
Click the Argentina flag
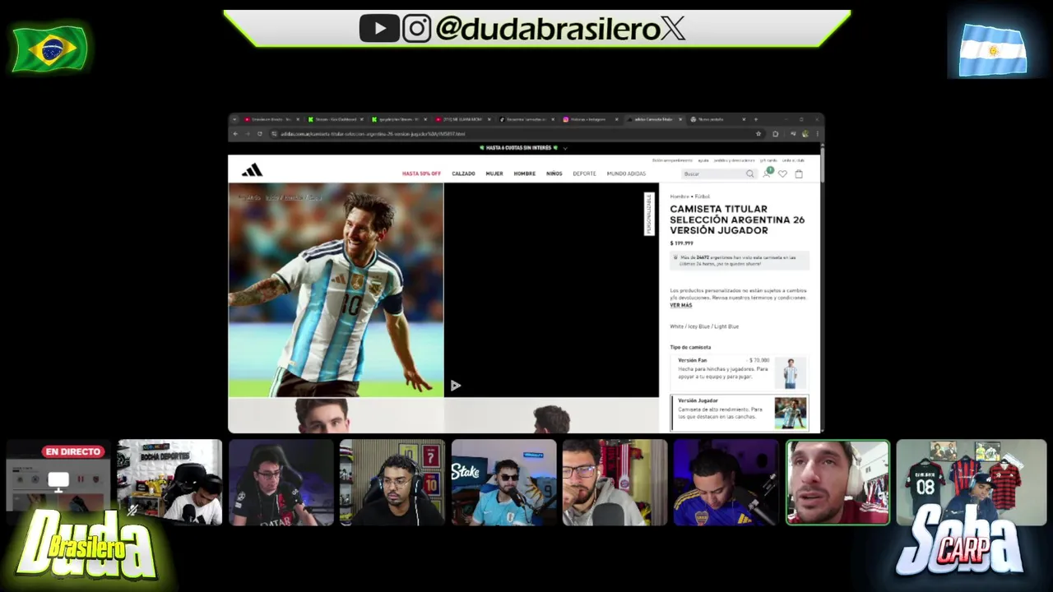click(993, 50)
